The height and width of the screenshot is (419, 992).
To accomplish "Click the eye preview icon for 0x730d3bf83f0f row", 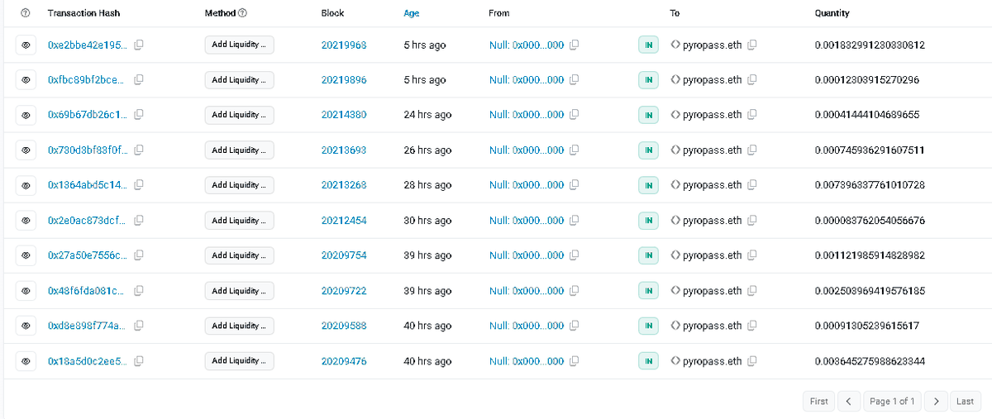I will (x=26, y=150).
